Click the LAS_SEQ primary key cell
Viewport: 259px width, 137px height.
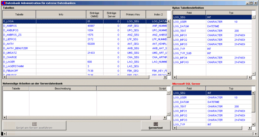[133, 66]
